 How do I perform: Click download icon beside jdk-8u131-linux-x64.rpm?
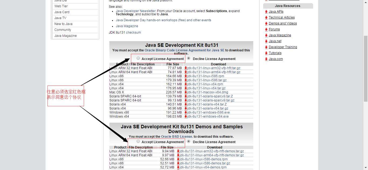tap(186, 84)
